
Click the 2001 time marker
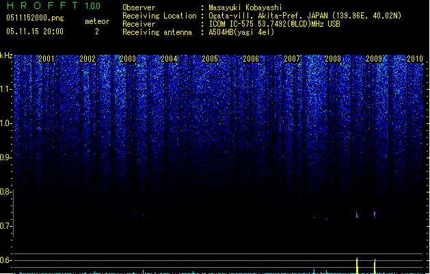click(x=46, y=59)
